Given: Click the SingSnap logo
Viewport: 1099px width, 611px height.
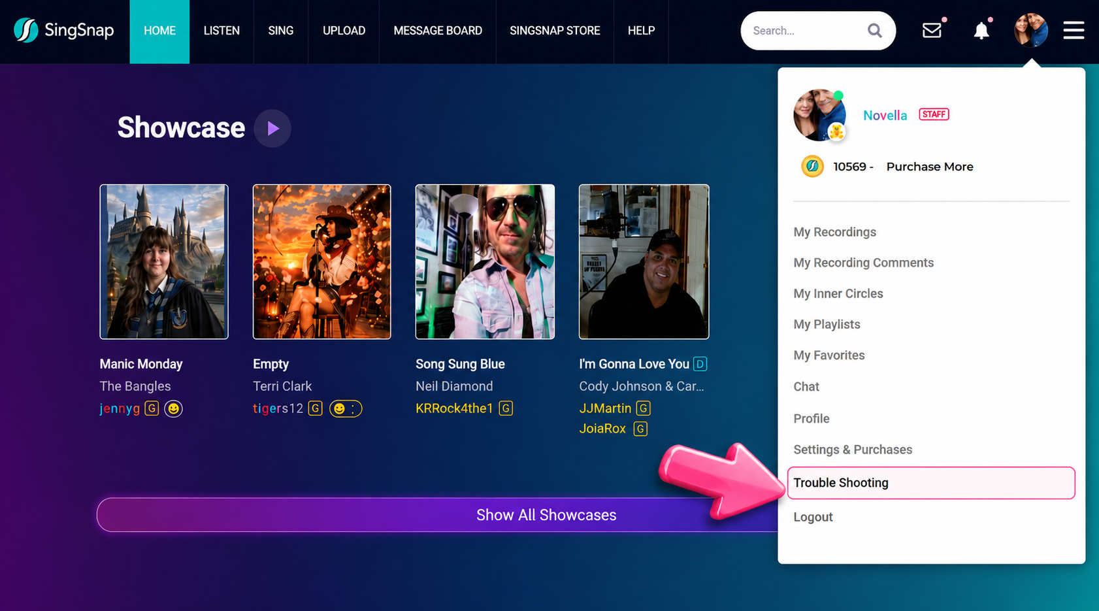Looking at the screenshot, I should (x=64, y=30).
